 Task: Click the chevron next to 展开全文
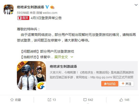[x=72, y=57]
